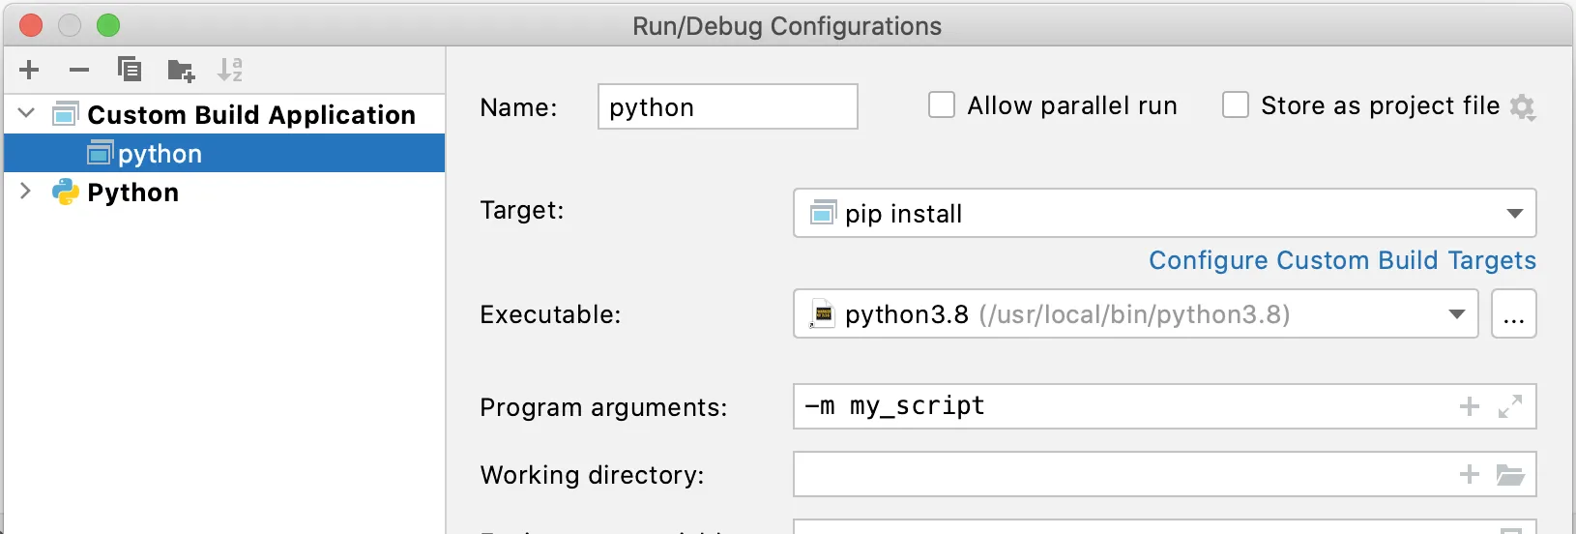The height and width of the screenshot is (534, 1576).
Task: Sort configurations alphabetically
Action: coord(230,70)
